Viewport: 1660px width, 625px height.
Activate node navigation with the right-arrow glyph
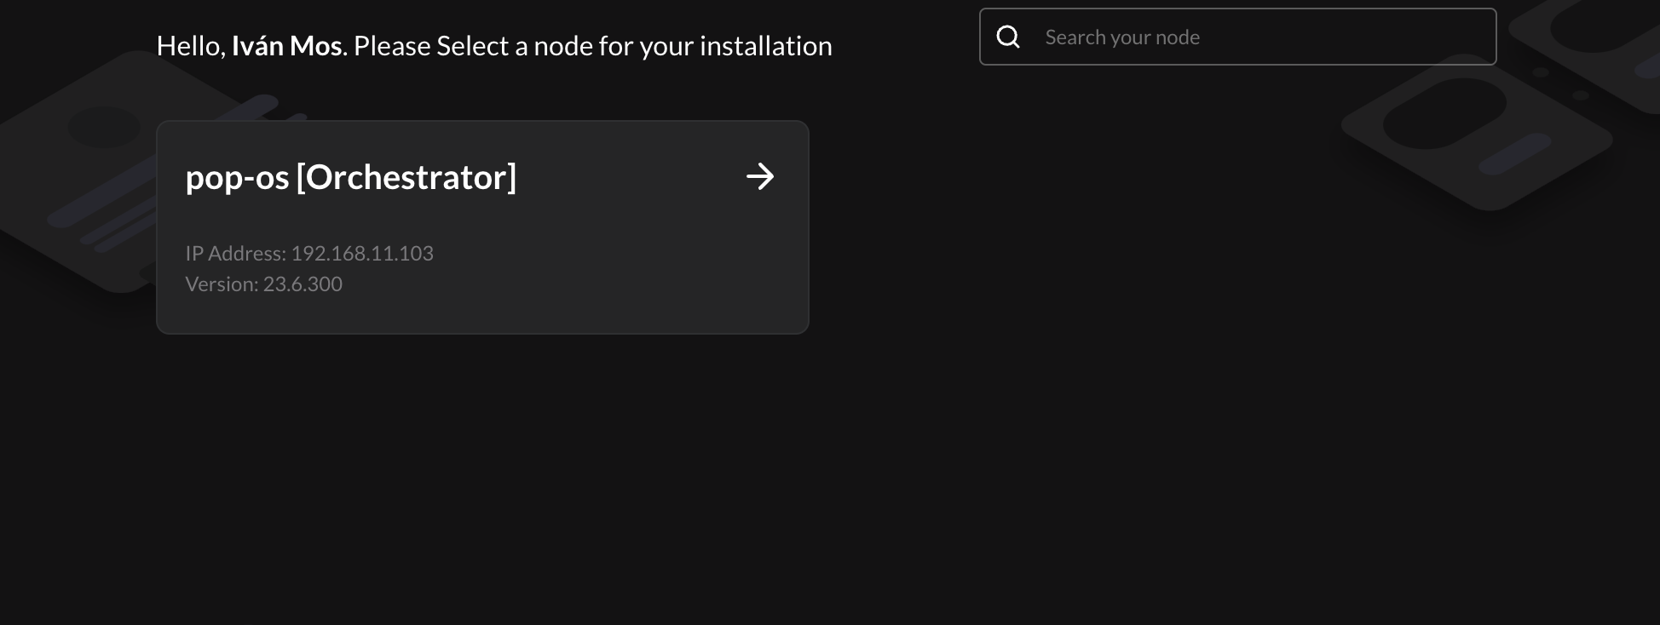point(759,176)
